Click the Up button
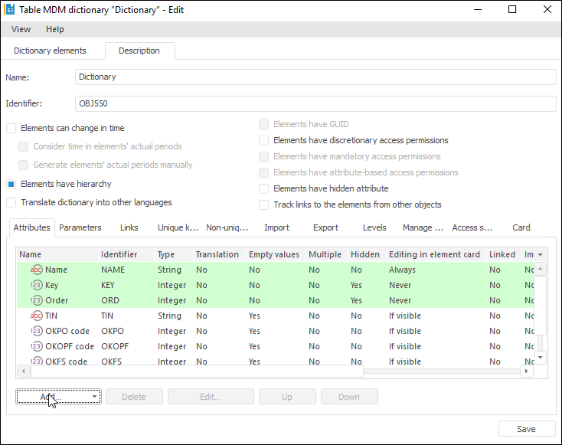 tap(287, 397)
